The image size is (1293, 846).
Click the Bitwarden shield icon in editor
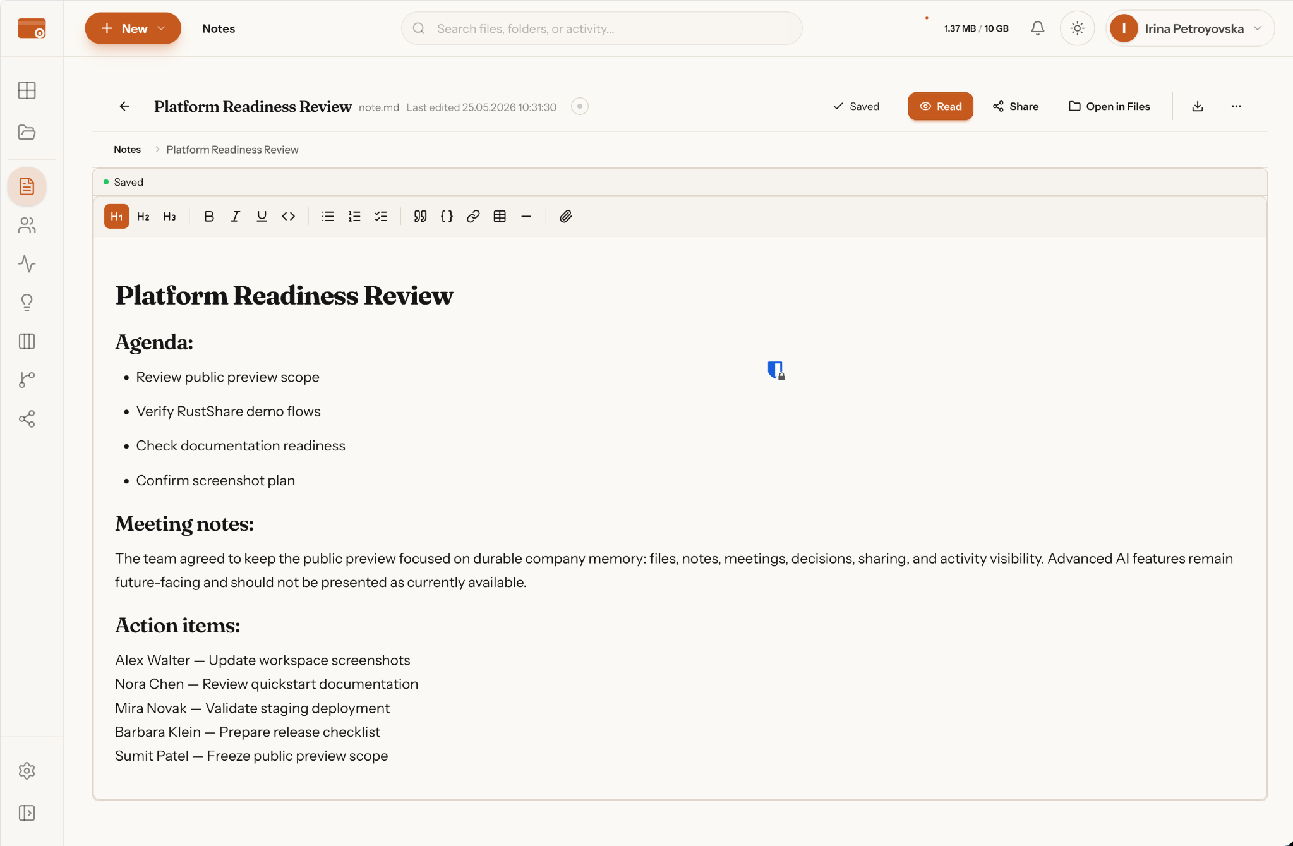[x=776, y=370]
